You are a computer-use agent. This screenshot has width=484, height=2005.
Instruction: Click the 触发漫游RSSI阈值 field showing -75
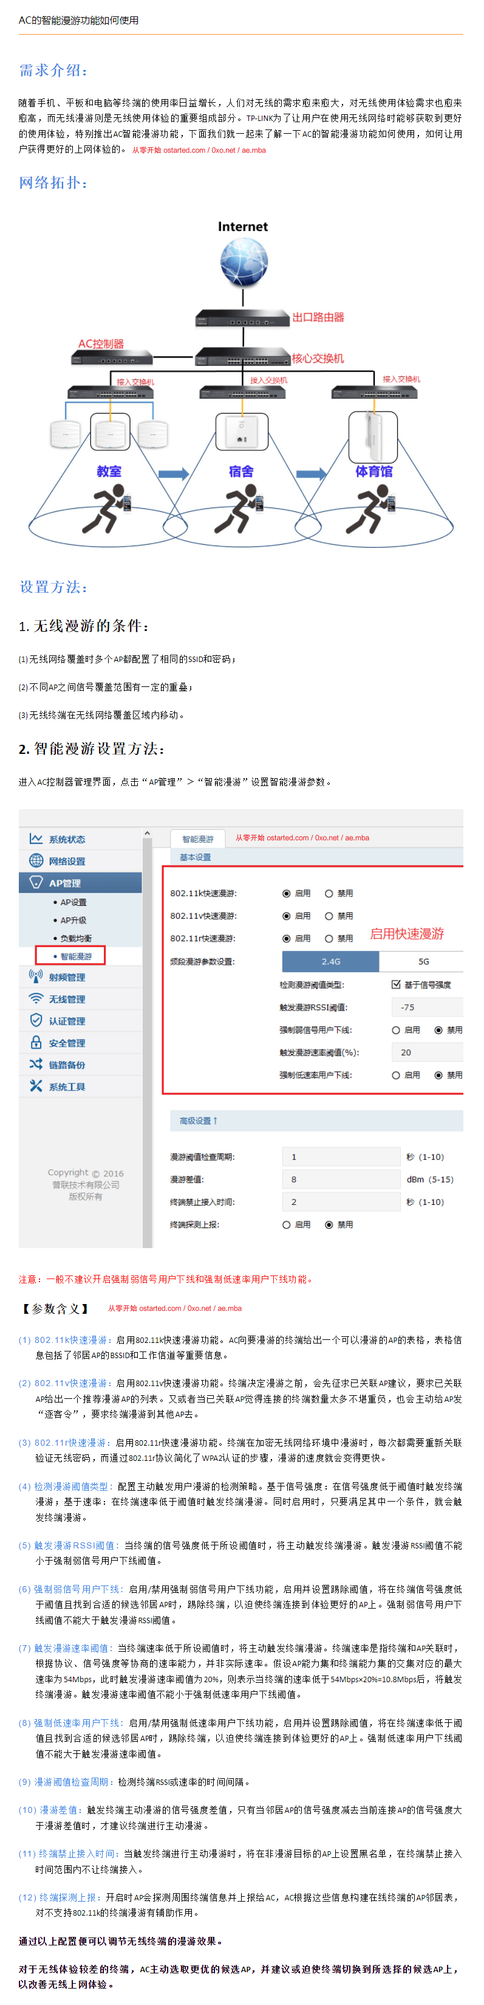(426, 1006)
